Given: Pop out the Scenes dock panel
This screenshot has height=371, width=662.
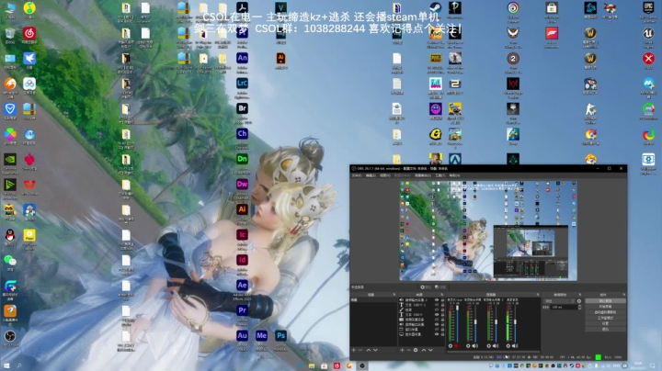Looking at the screenshot, I should point(394,295).
